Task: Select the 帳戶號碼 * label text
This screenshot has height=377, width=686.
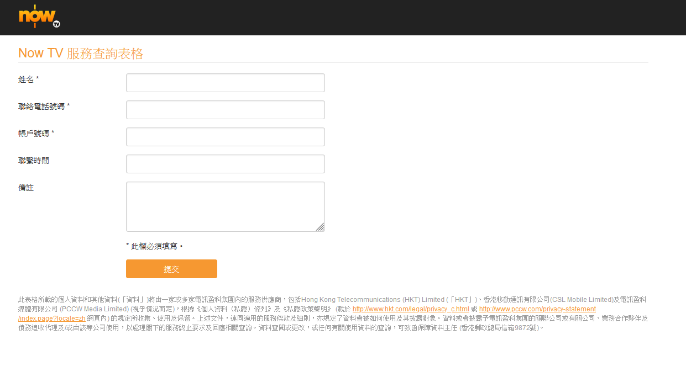Action: pos(36,134)
